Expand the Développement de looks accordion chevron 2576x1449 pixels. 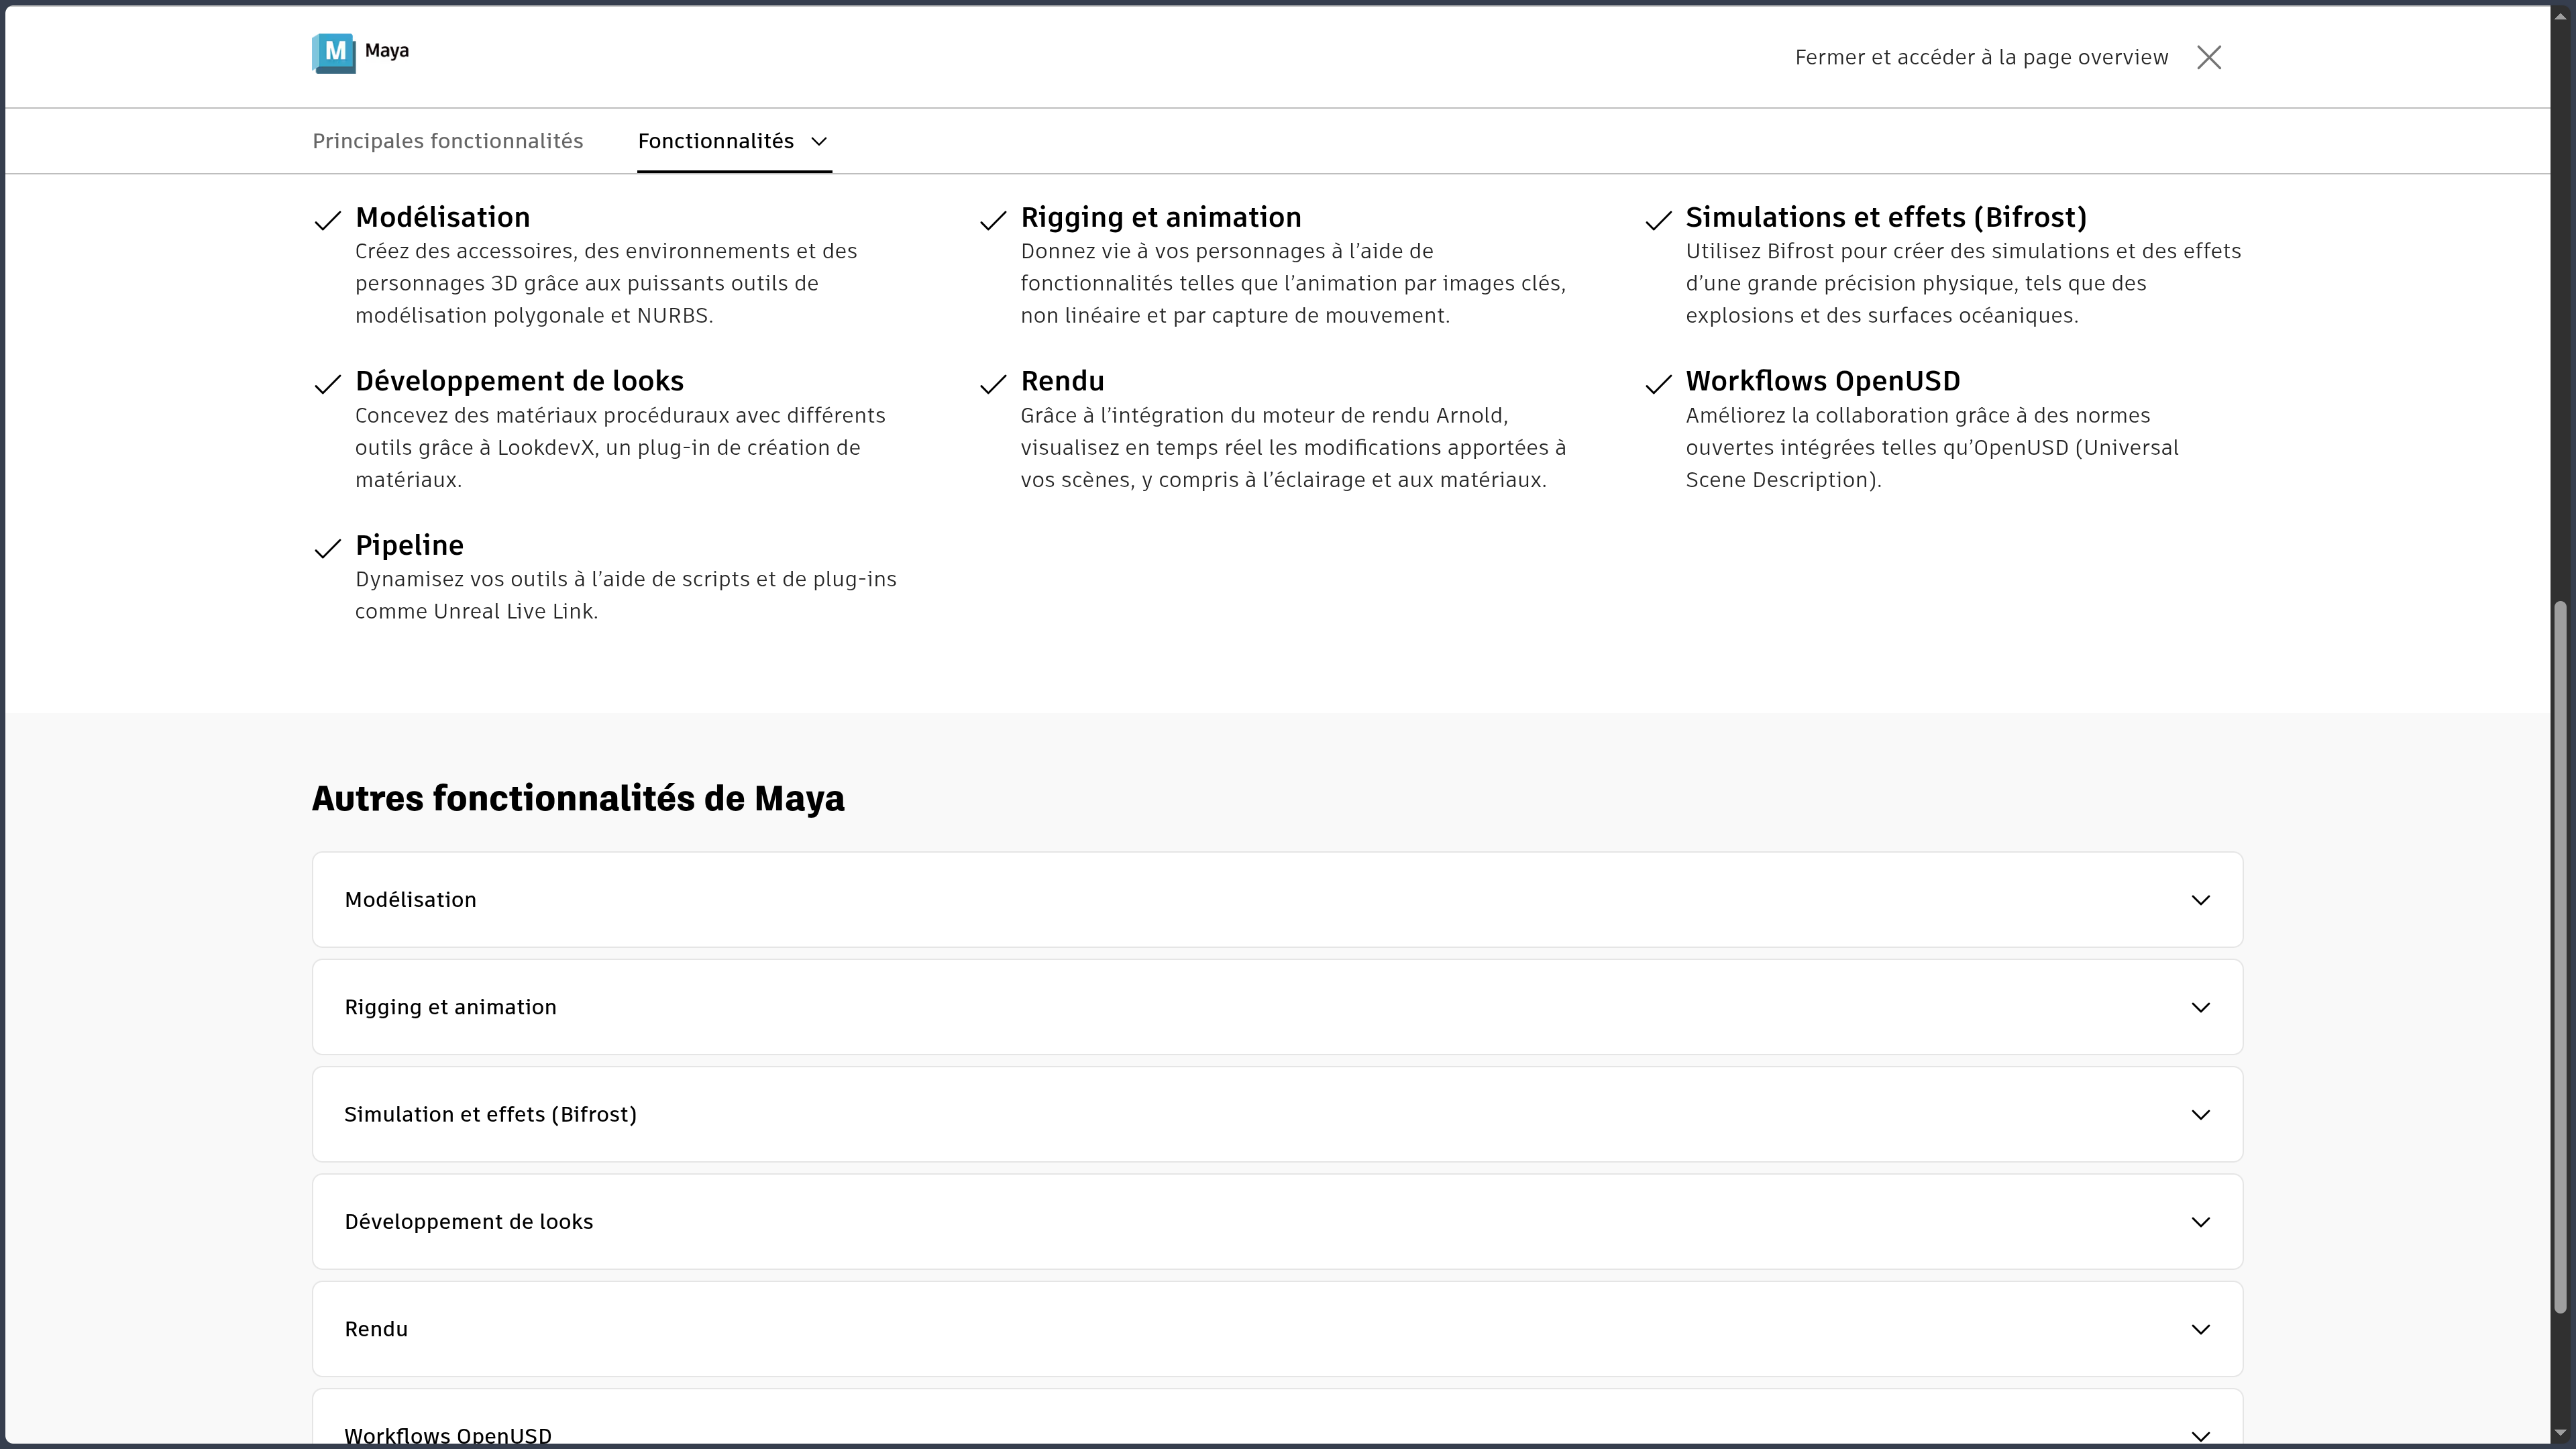tap(2201, 1222)
